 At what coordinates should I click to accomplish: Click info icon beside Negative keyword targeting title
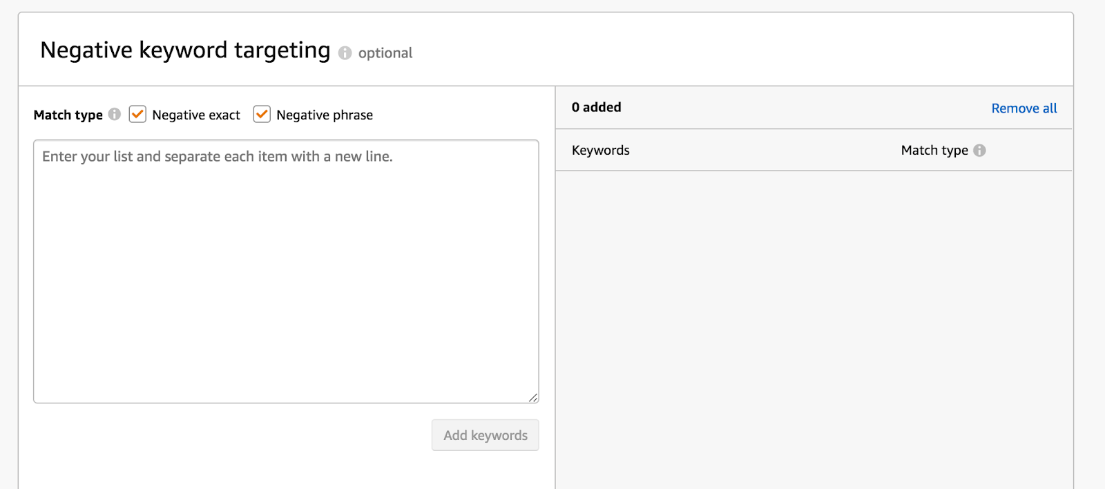345,53
